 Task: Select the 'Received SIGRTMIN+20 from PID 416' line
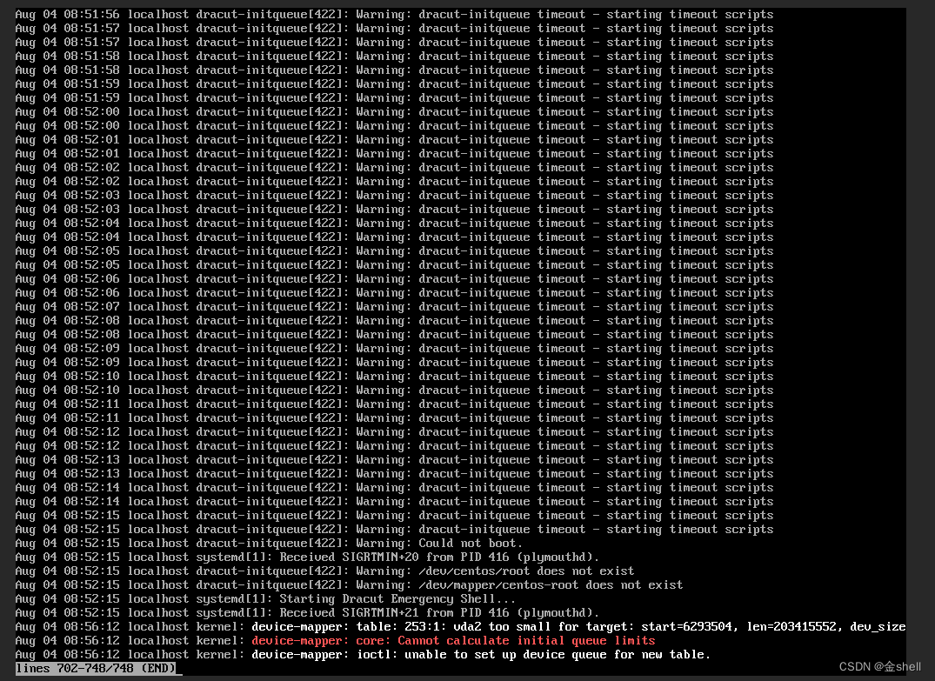(x=307, y=557)
